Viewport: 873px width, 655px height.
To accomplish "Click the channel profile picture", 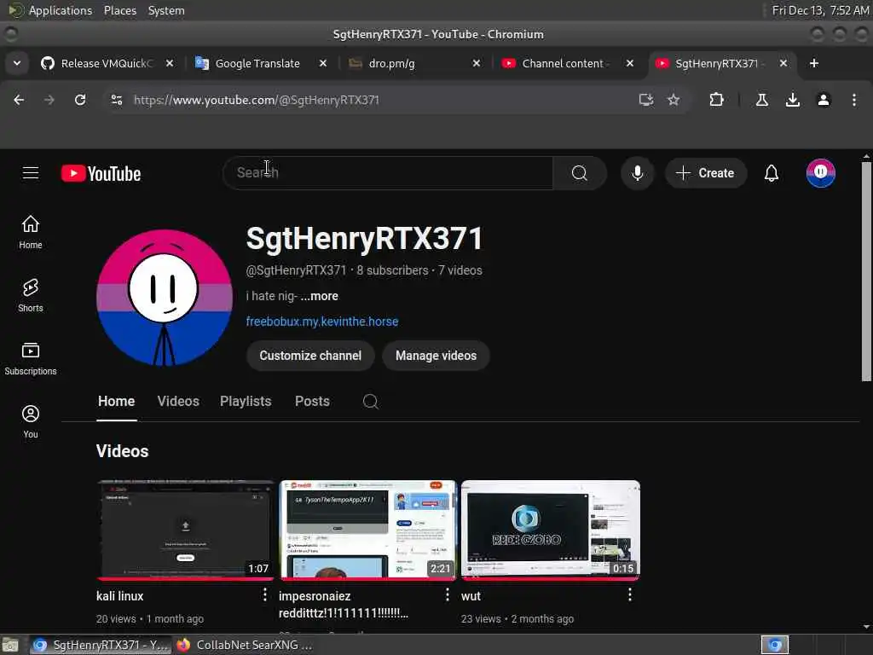I will coord(165,298).
